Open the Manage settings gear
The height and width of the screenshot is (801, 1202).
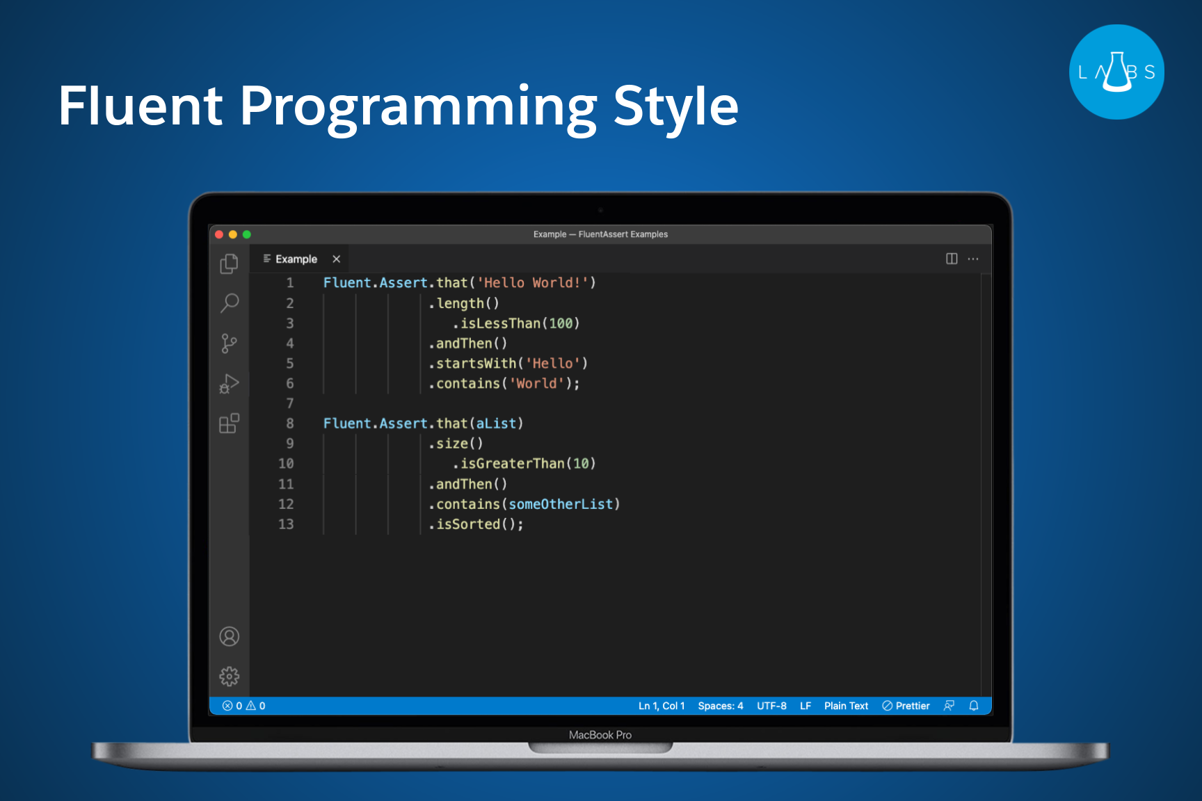point(230,675)
